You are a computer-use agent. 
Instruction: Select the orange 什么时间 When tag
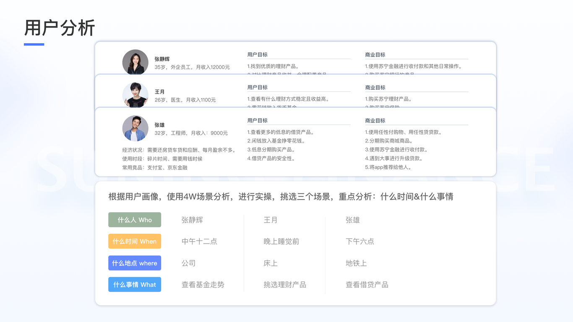[135, 241]
